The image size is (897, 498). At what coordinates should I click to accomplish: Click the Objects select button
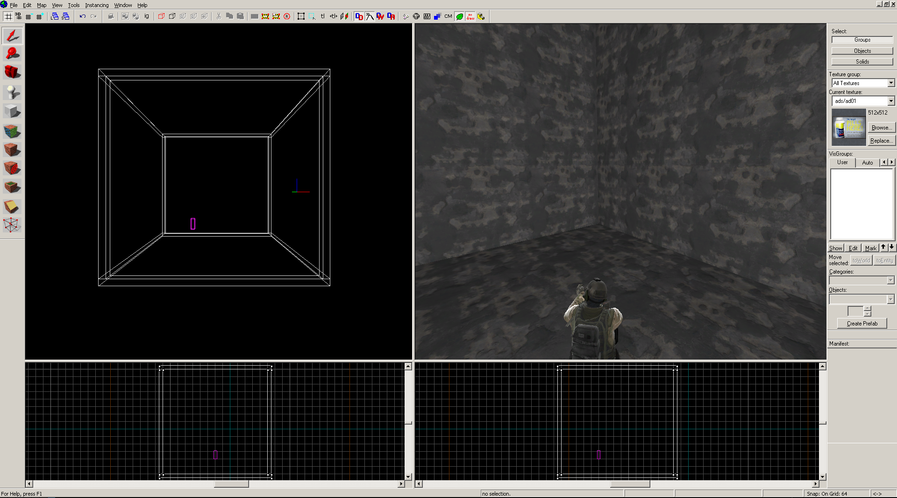point(862,51)
